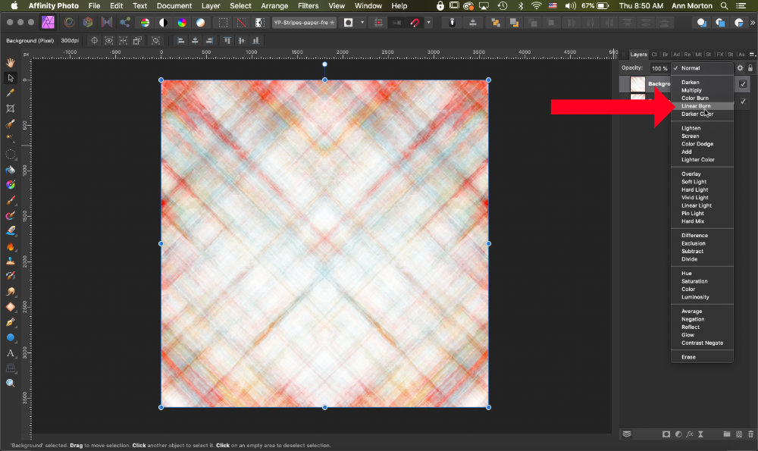Open the Filters menu
The height and width of the screenshot is (451, 758).
click(x=308, y=6)
